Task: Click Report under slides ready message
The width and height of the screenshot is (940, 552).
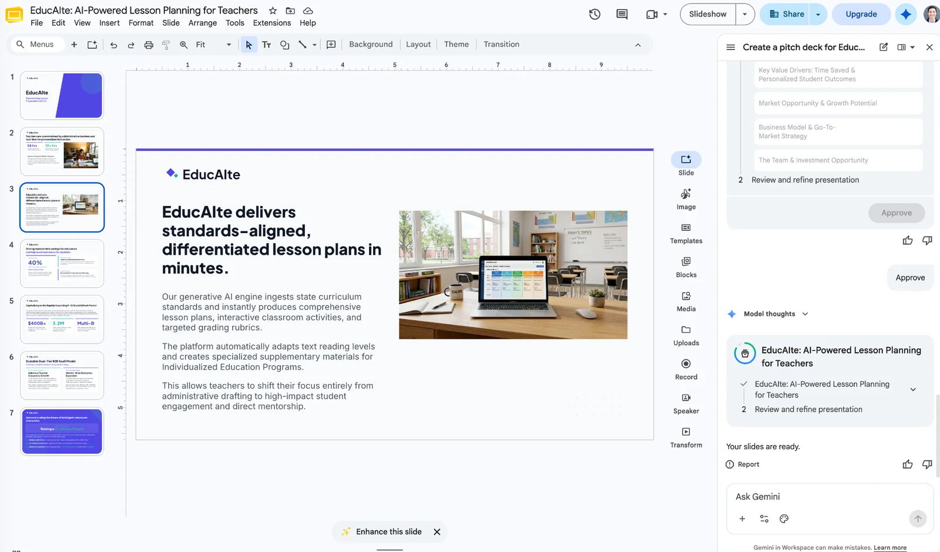Action: tap(743, 465)
